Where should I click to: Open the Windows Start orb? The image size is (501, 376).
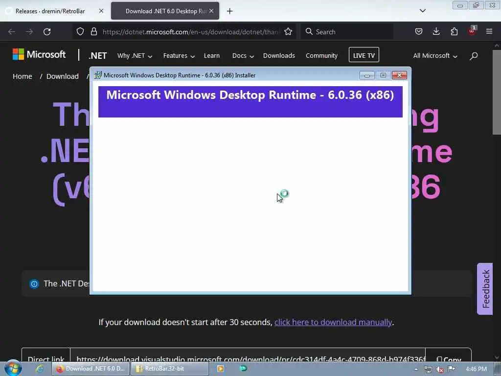click(13, 368)
